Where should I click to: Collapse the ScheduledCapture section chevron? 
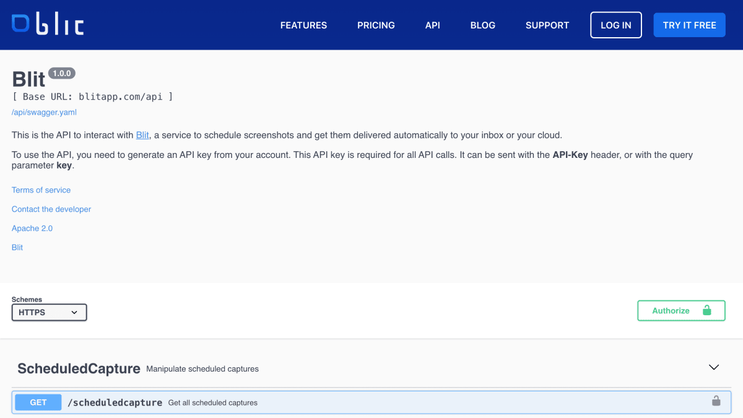click(x=714, y=367)
